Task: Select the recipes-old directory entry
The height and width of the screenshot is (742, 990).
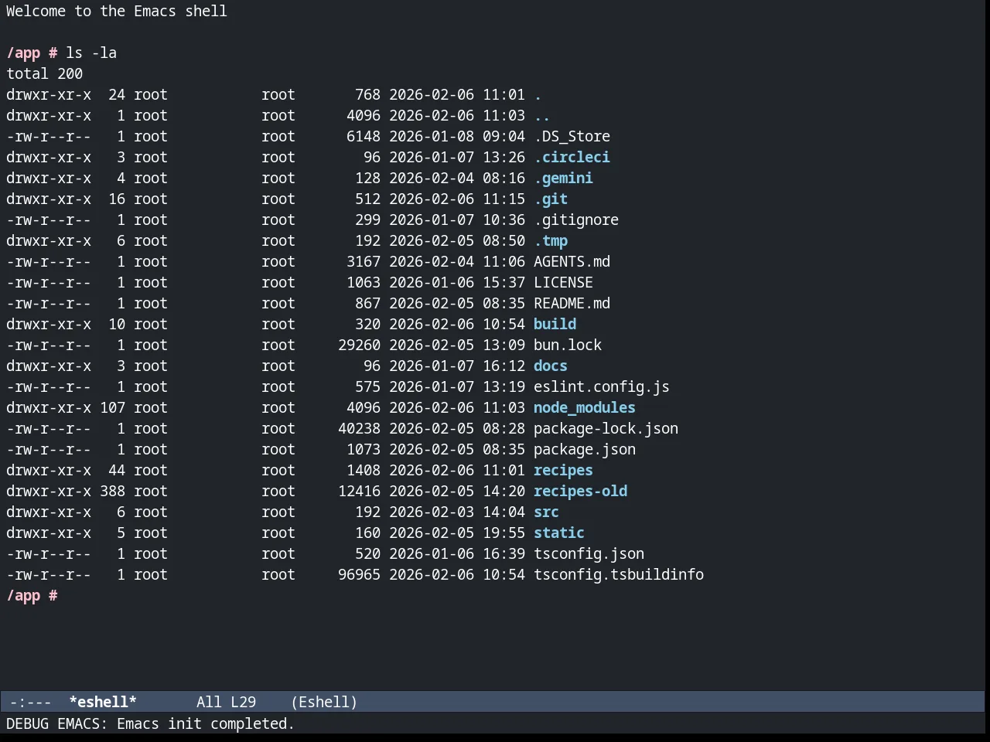Action: pos(580,491)
